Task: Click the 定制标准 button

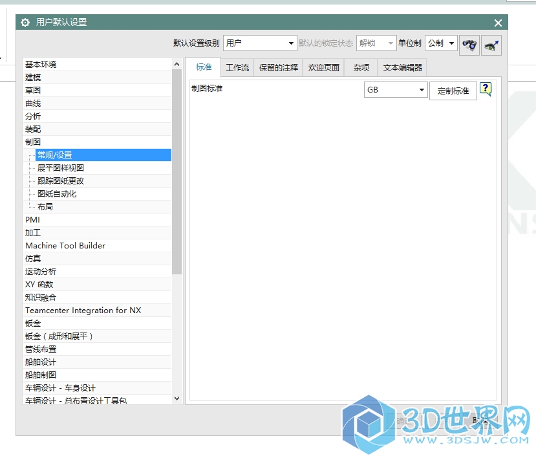Action: (453, 91)
